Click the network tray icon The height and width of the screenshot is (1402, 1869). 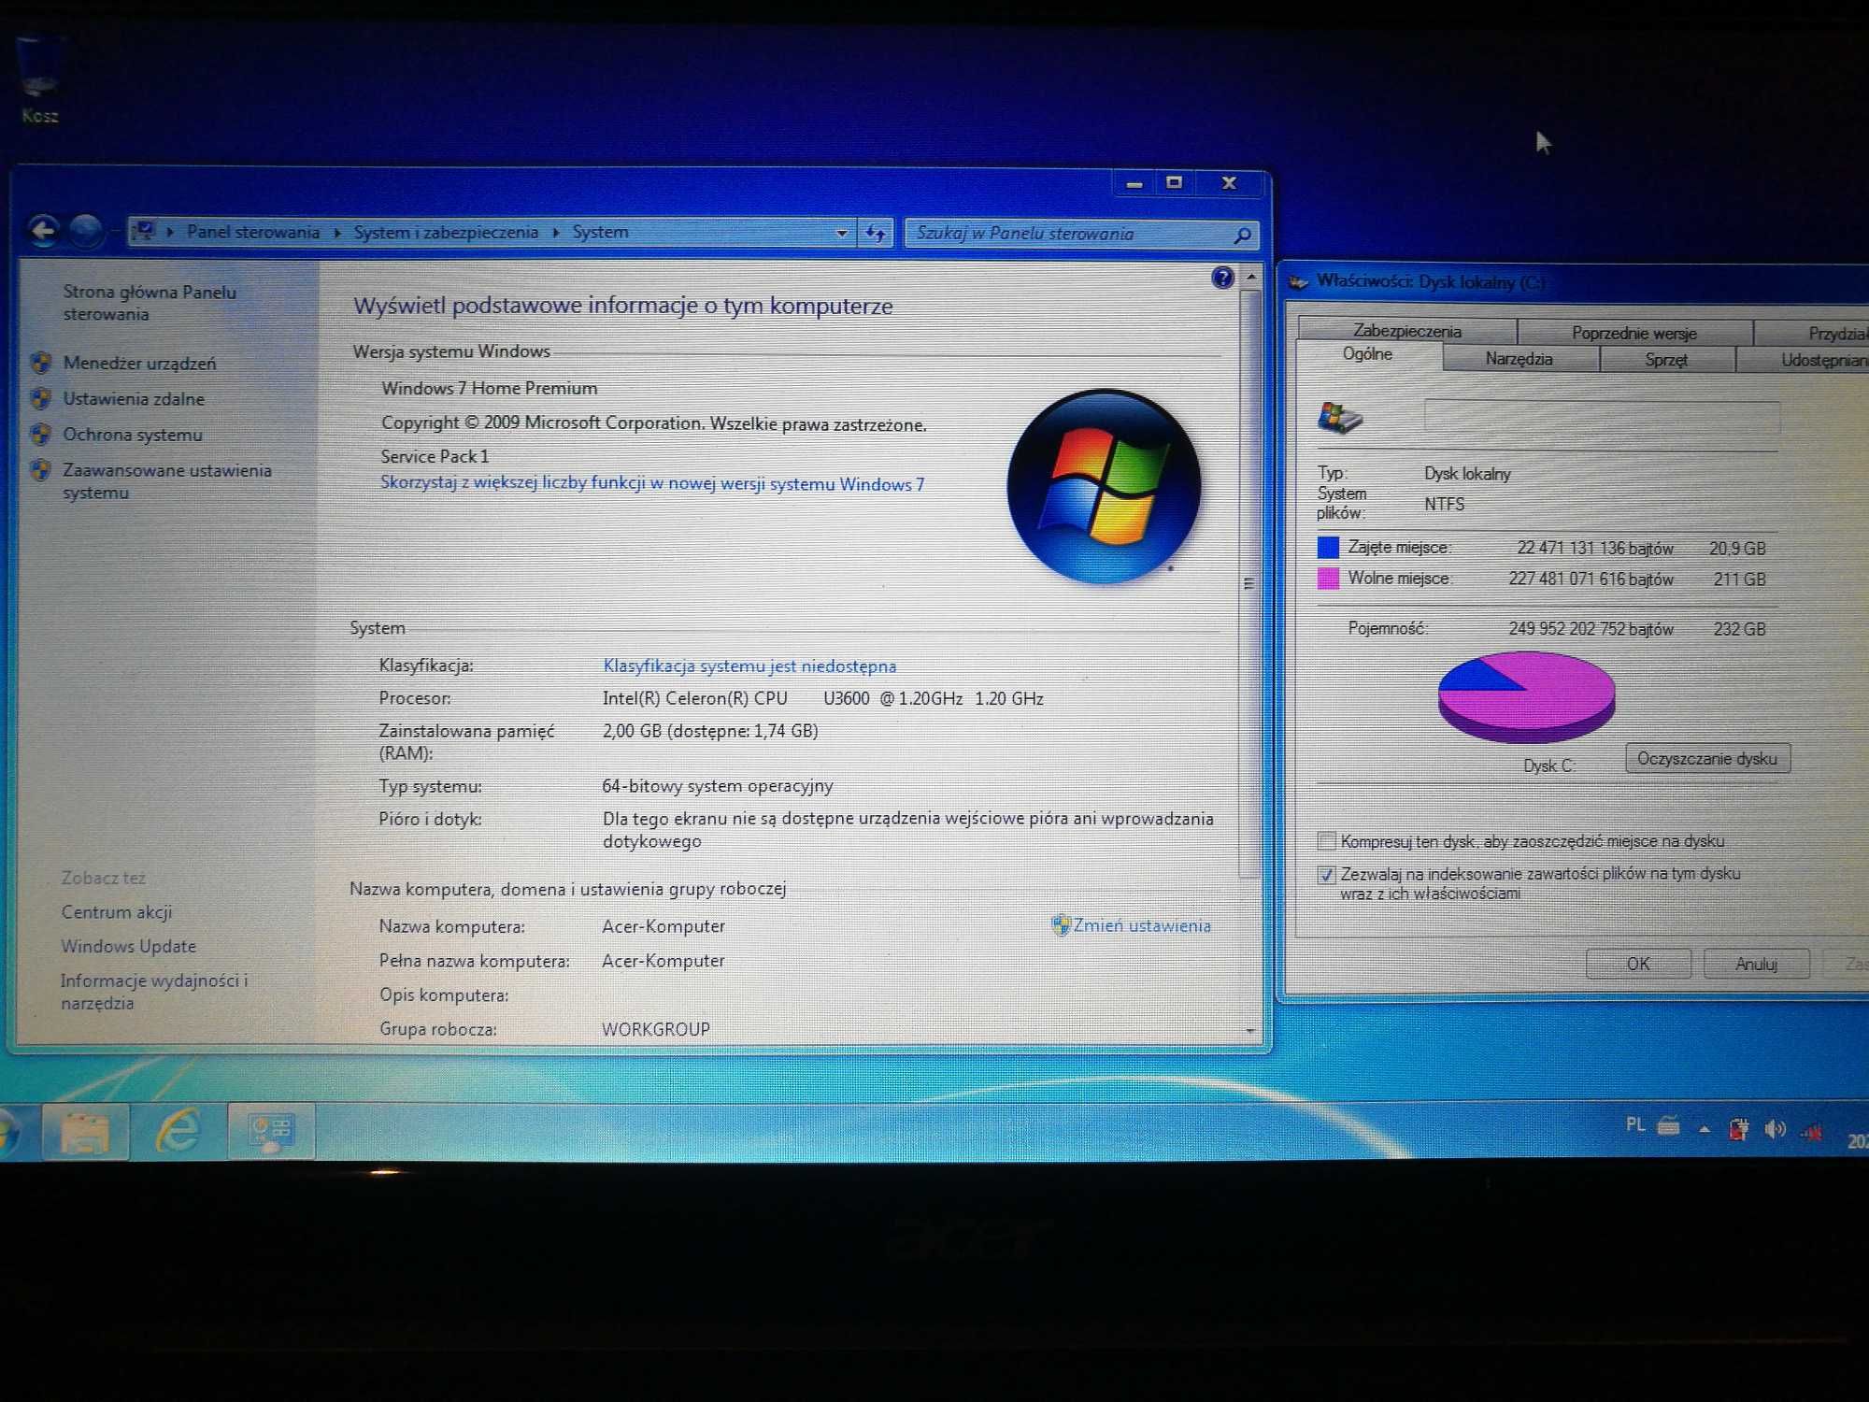click(1812, 1132)
